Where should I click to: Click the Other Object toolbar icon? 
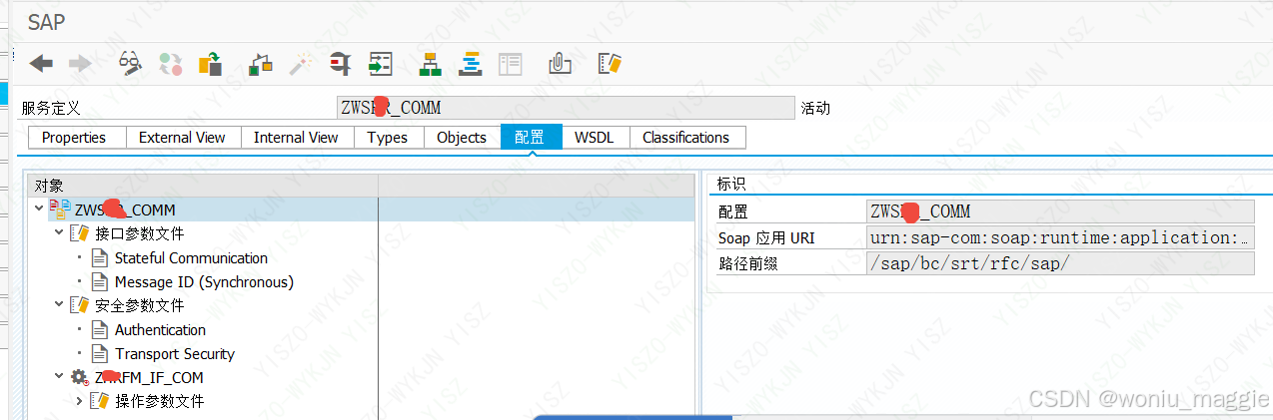pos(210,64)
